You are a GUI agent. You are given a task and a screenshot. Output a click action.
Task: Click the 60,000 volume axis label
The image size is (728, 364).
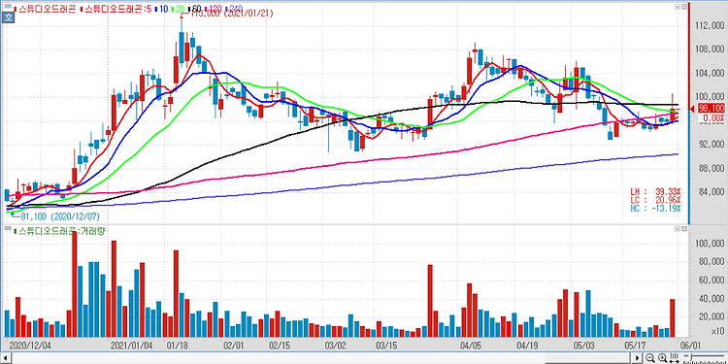[712, 281]
